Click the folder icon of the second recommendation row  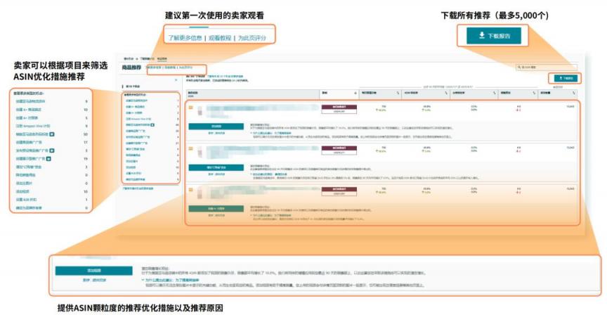[190, 148]
